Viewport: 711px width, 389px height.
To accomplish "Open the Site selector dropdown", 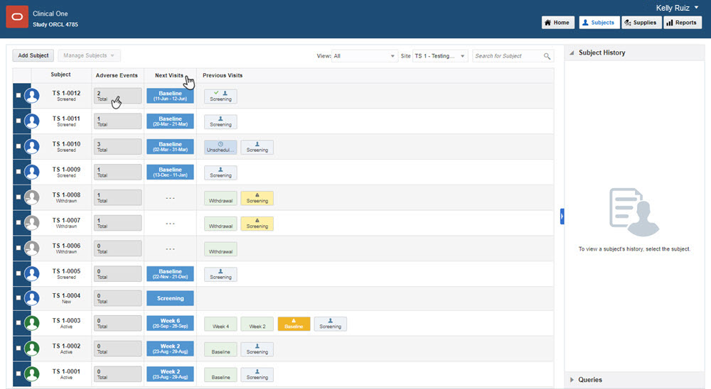I will click(440, 56).
